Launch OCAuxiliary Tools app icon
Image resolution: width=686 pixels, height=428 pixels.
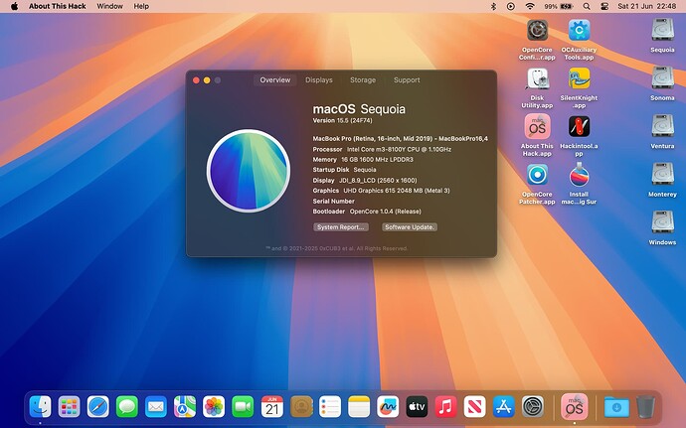point(579,31)
